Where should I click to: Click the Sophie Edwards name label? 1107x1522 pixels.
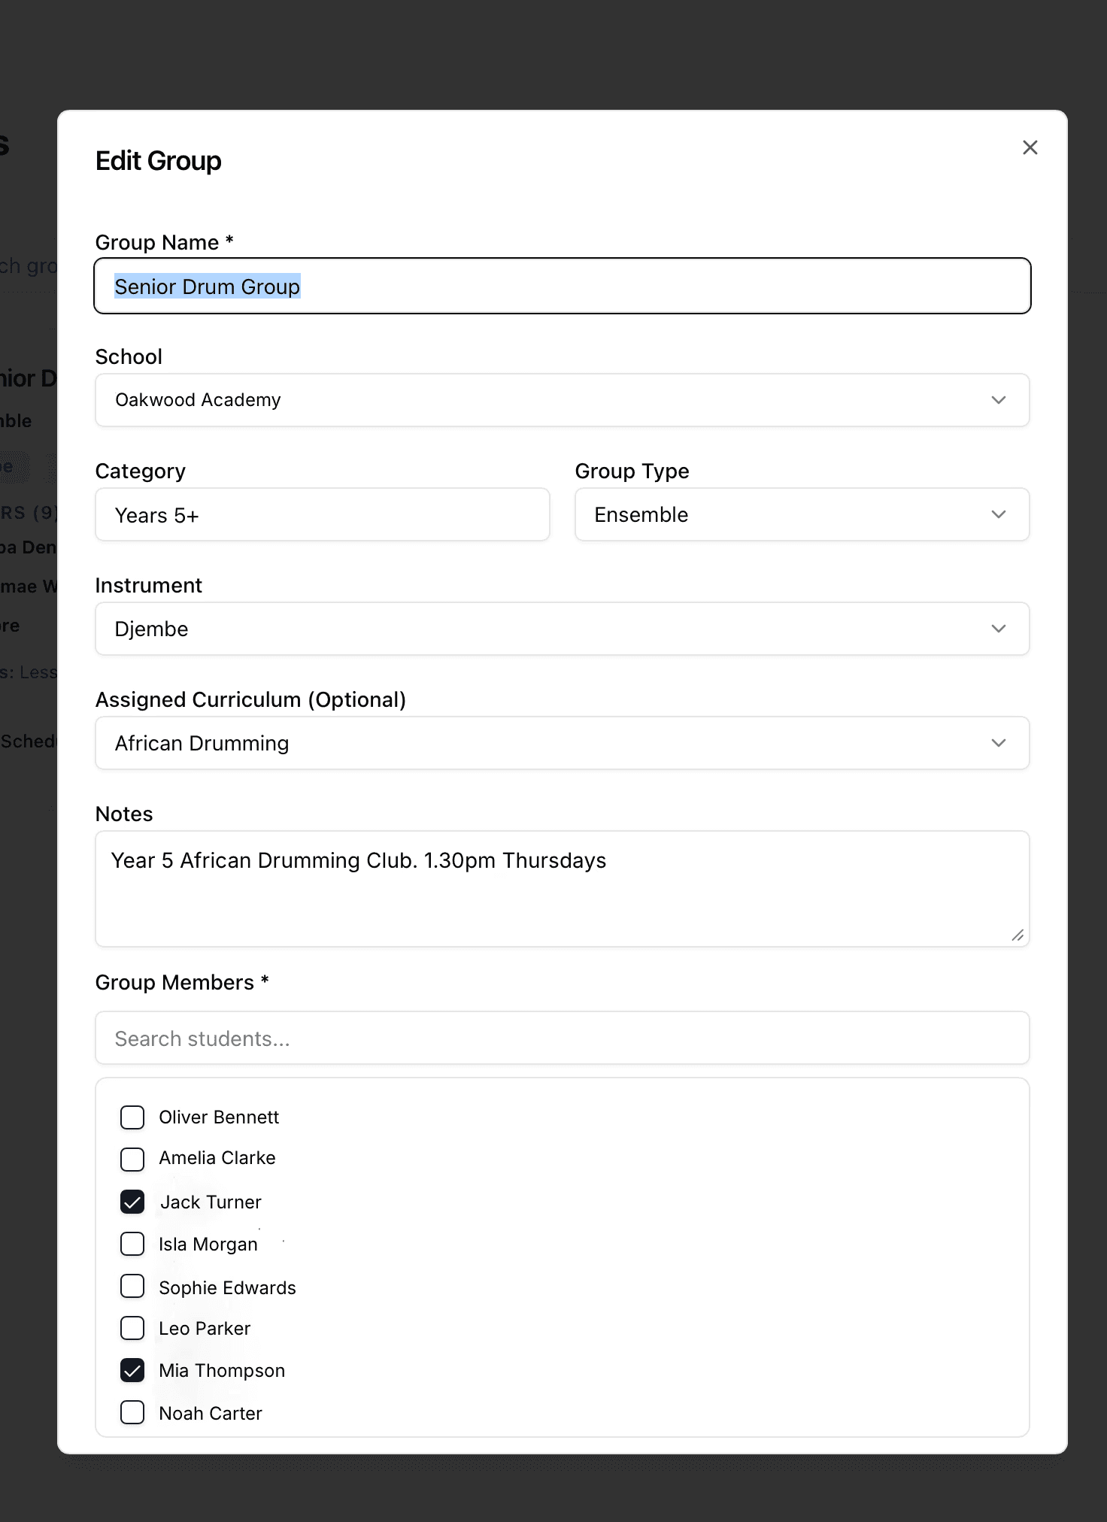point(227,1288)
